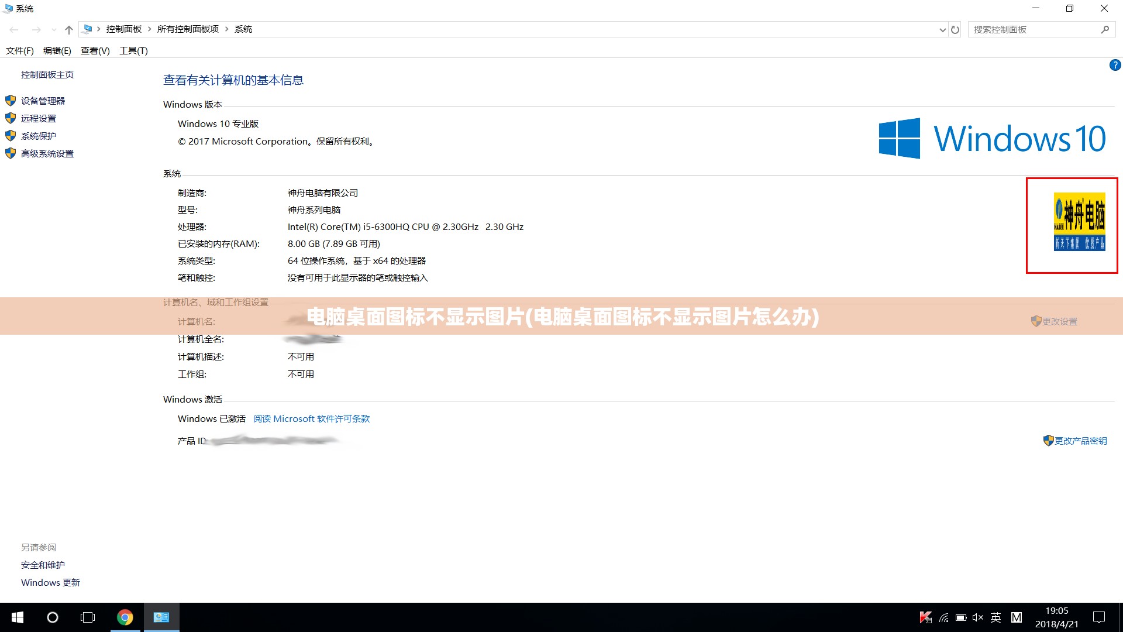
Task: Click muted volume tray icon
Action: coord(978,617)
